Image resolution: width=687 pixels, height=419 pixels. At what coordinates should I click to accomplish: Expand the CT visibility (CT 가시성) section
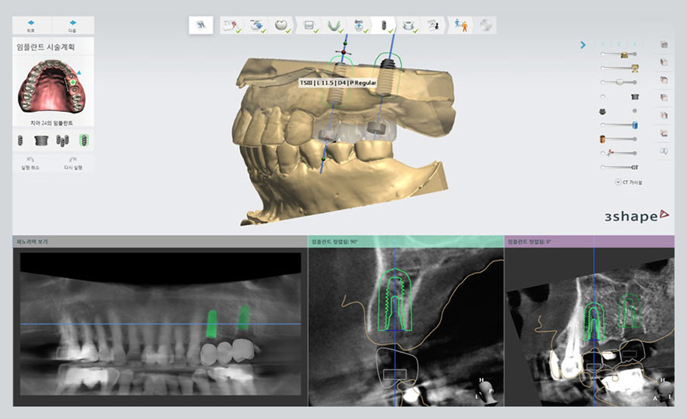(618, 182)
